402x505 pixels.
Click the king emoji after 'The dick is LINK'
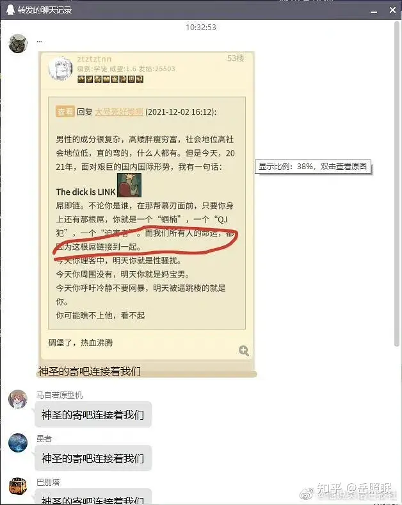[x=129, y=185]
